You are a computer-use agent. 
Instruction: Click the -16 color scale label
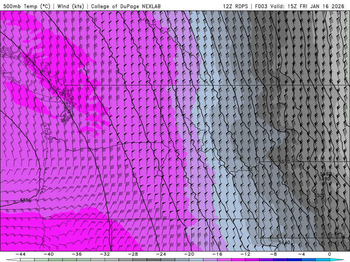tap(217, 254)
